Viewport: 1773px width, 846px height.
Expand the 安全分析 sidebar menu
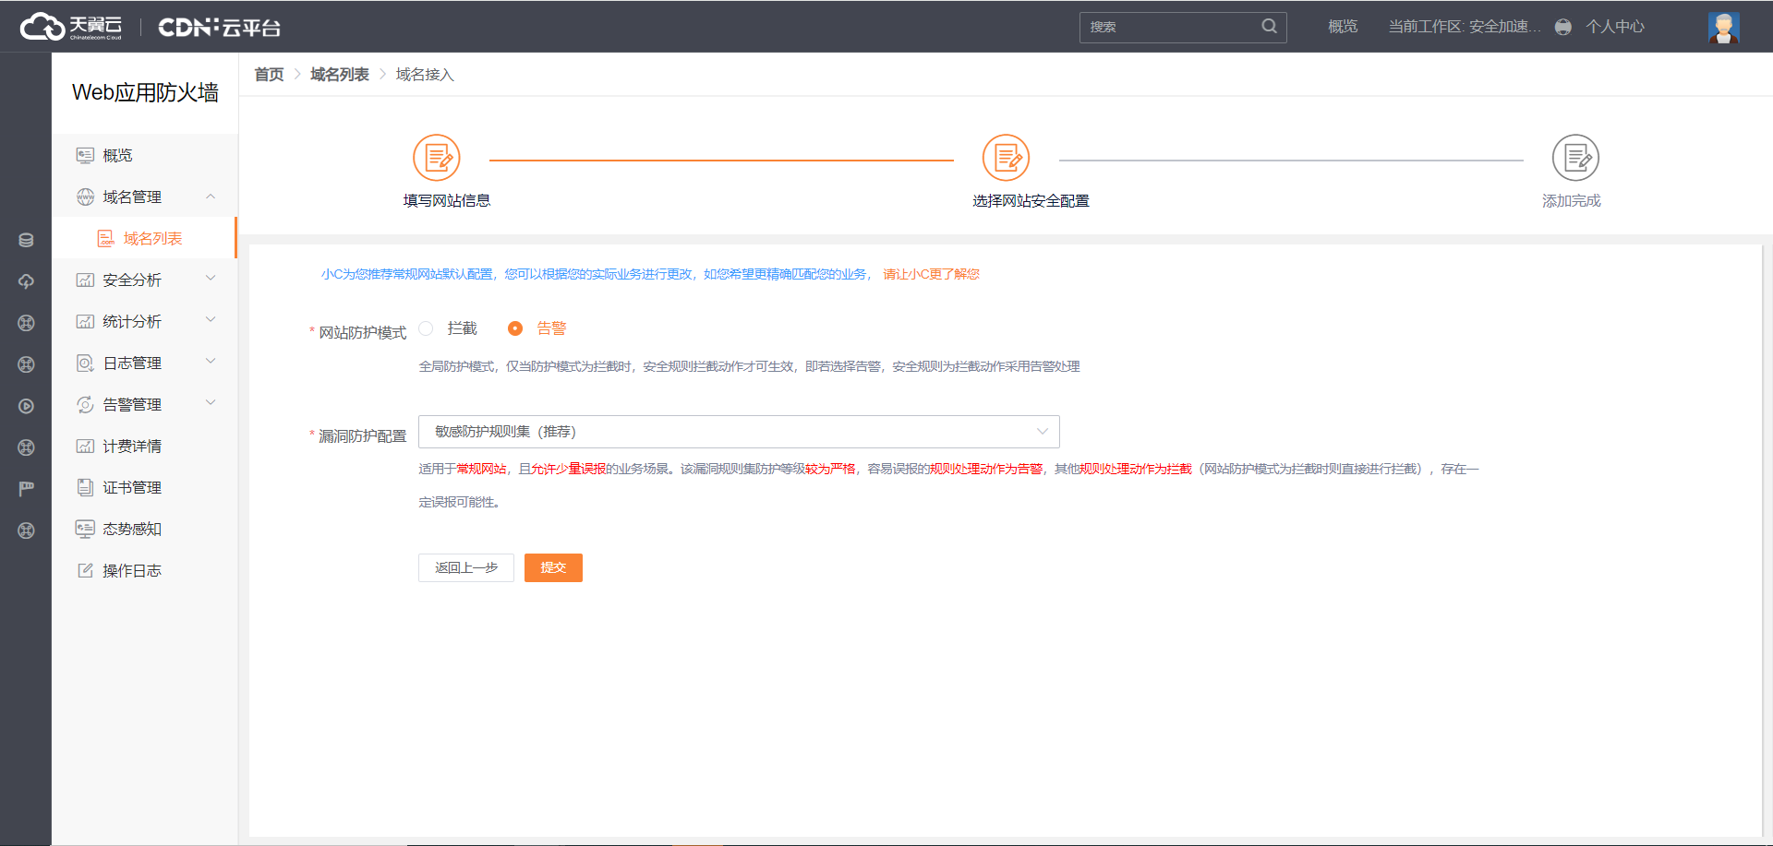coord(145,280)
